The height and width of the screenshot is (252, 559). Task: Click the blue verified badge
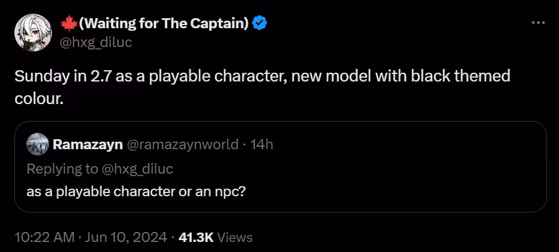click(x=260, y=24)
